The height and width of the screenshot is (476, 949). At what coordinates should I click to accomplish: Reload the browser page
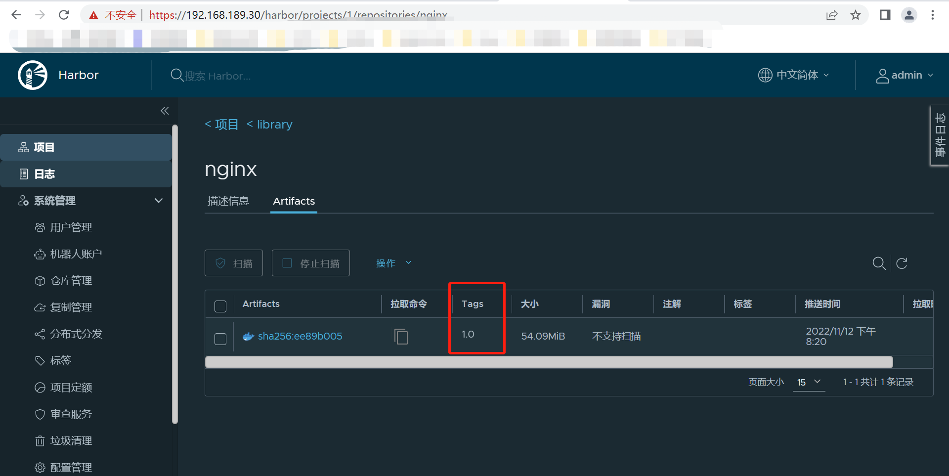pos(64,15)
